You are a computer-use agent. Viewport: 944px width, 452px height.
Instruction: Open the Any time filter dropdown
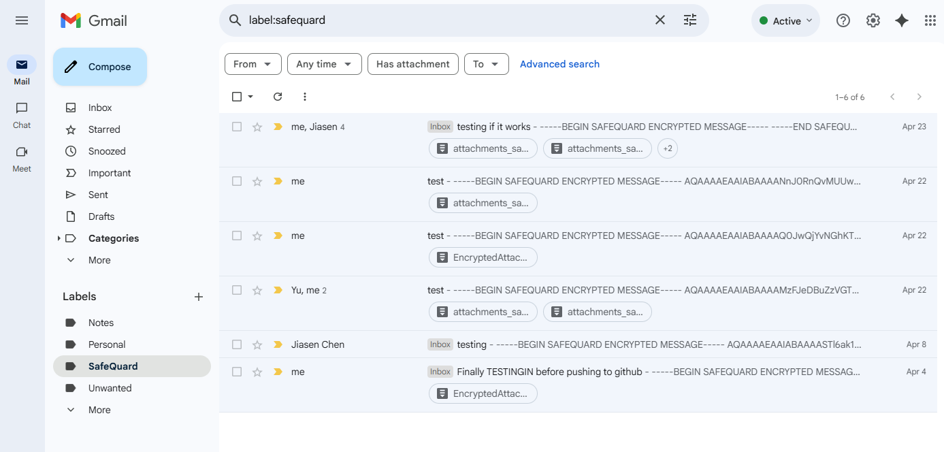click(324, 64)
